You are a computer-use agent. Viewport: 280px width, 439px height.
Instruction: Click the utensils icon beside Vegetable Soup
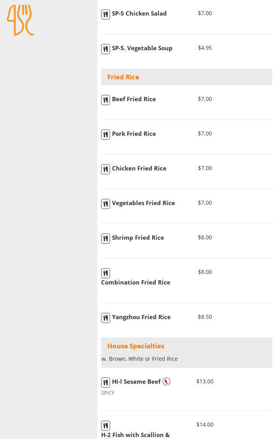[105, 49]
